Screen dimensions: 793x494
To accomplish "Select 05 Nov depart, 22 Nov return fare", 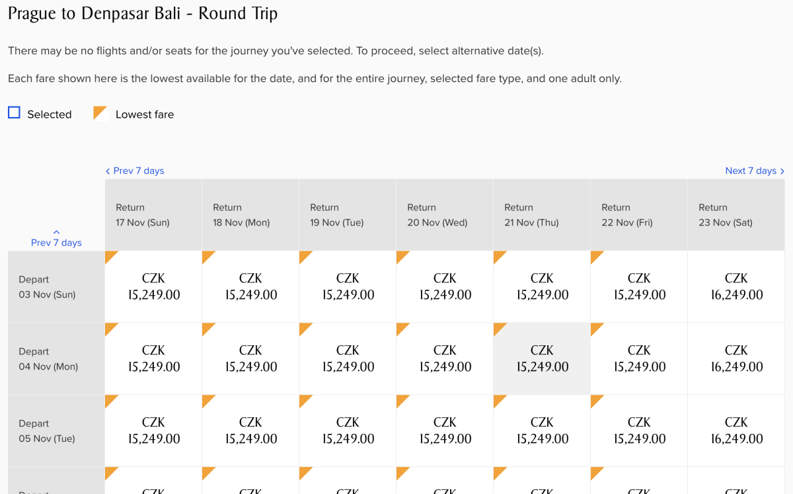I will 639,431.
